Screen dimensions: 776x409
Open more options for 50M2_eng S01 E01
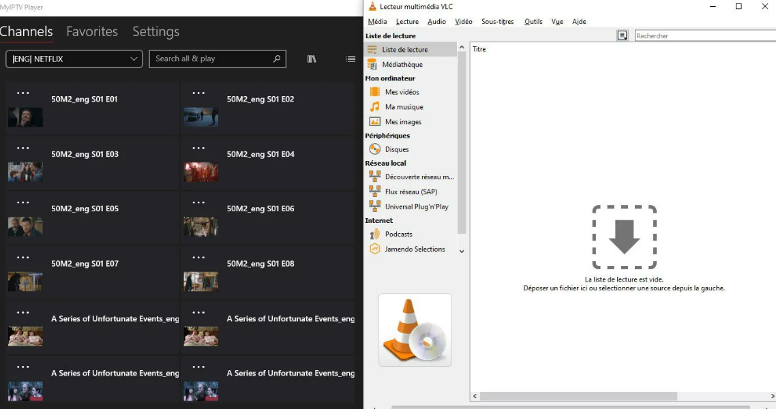23,93
